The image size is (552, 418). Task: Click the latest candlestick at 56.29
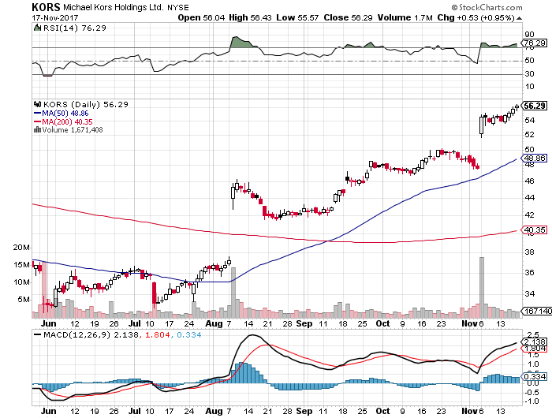(517, 106)
